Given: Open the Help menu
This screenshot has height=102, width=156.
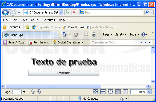Looking at the screenshot, I should pos(62,20).
